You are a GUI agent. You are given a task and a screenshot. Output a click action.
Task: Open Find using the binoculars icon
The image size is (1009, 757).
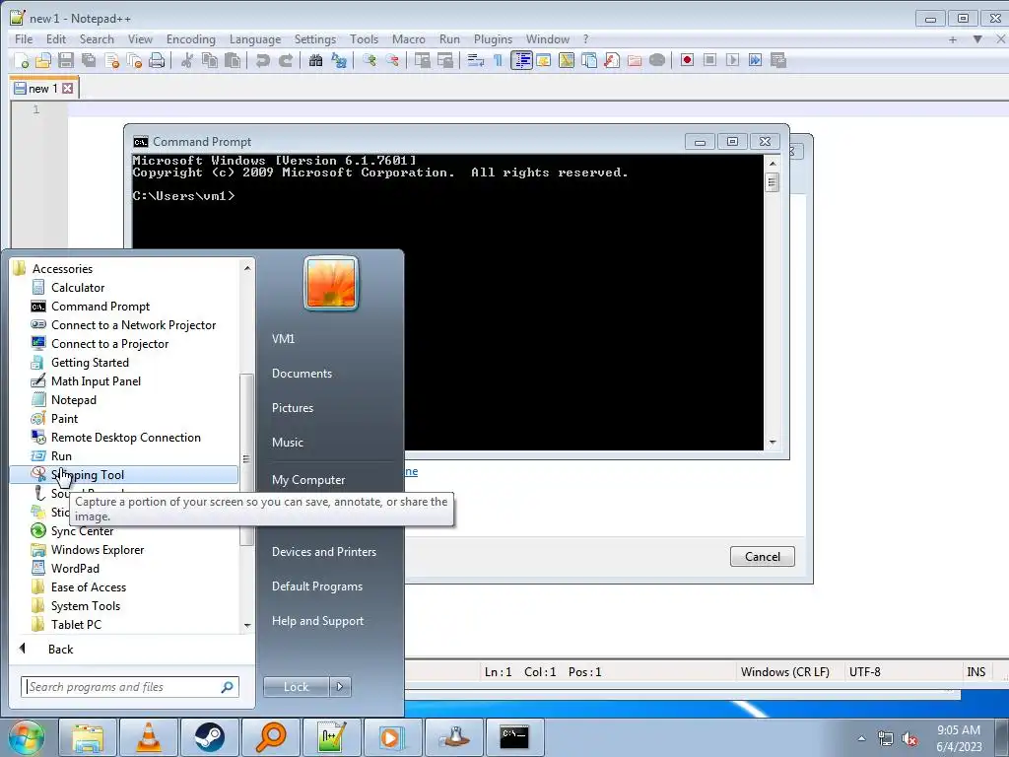[316, 60]
